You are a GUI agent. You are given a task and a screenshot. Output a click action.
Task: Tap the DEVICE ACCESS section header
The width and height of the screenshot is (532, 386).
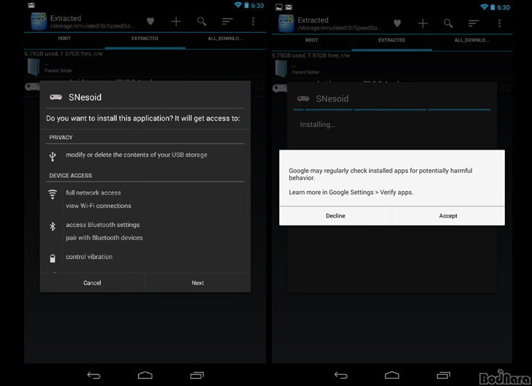71,175
